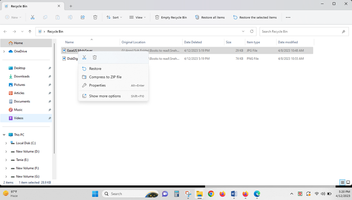
Task: Go up one level with the up arrow
Action: [x=30, y=32]
